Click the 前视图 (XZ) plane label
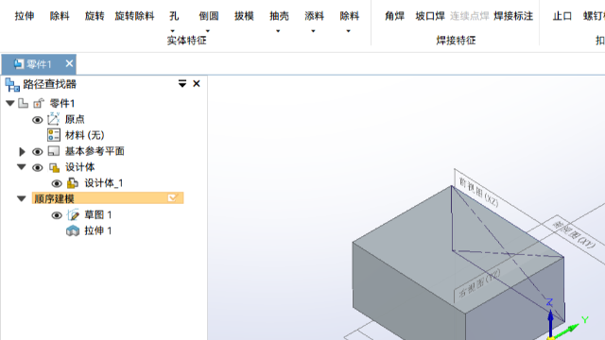 (478, 192)
